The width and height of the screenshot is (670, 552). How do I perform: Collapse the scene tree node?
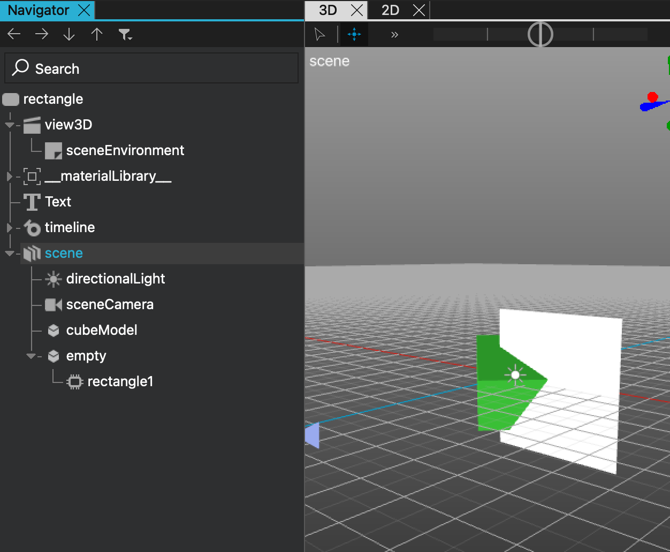tap(9, 254)
